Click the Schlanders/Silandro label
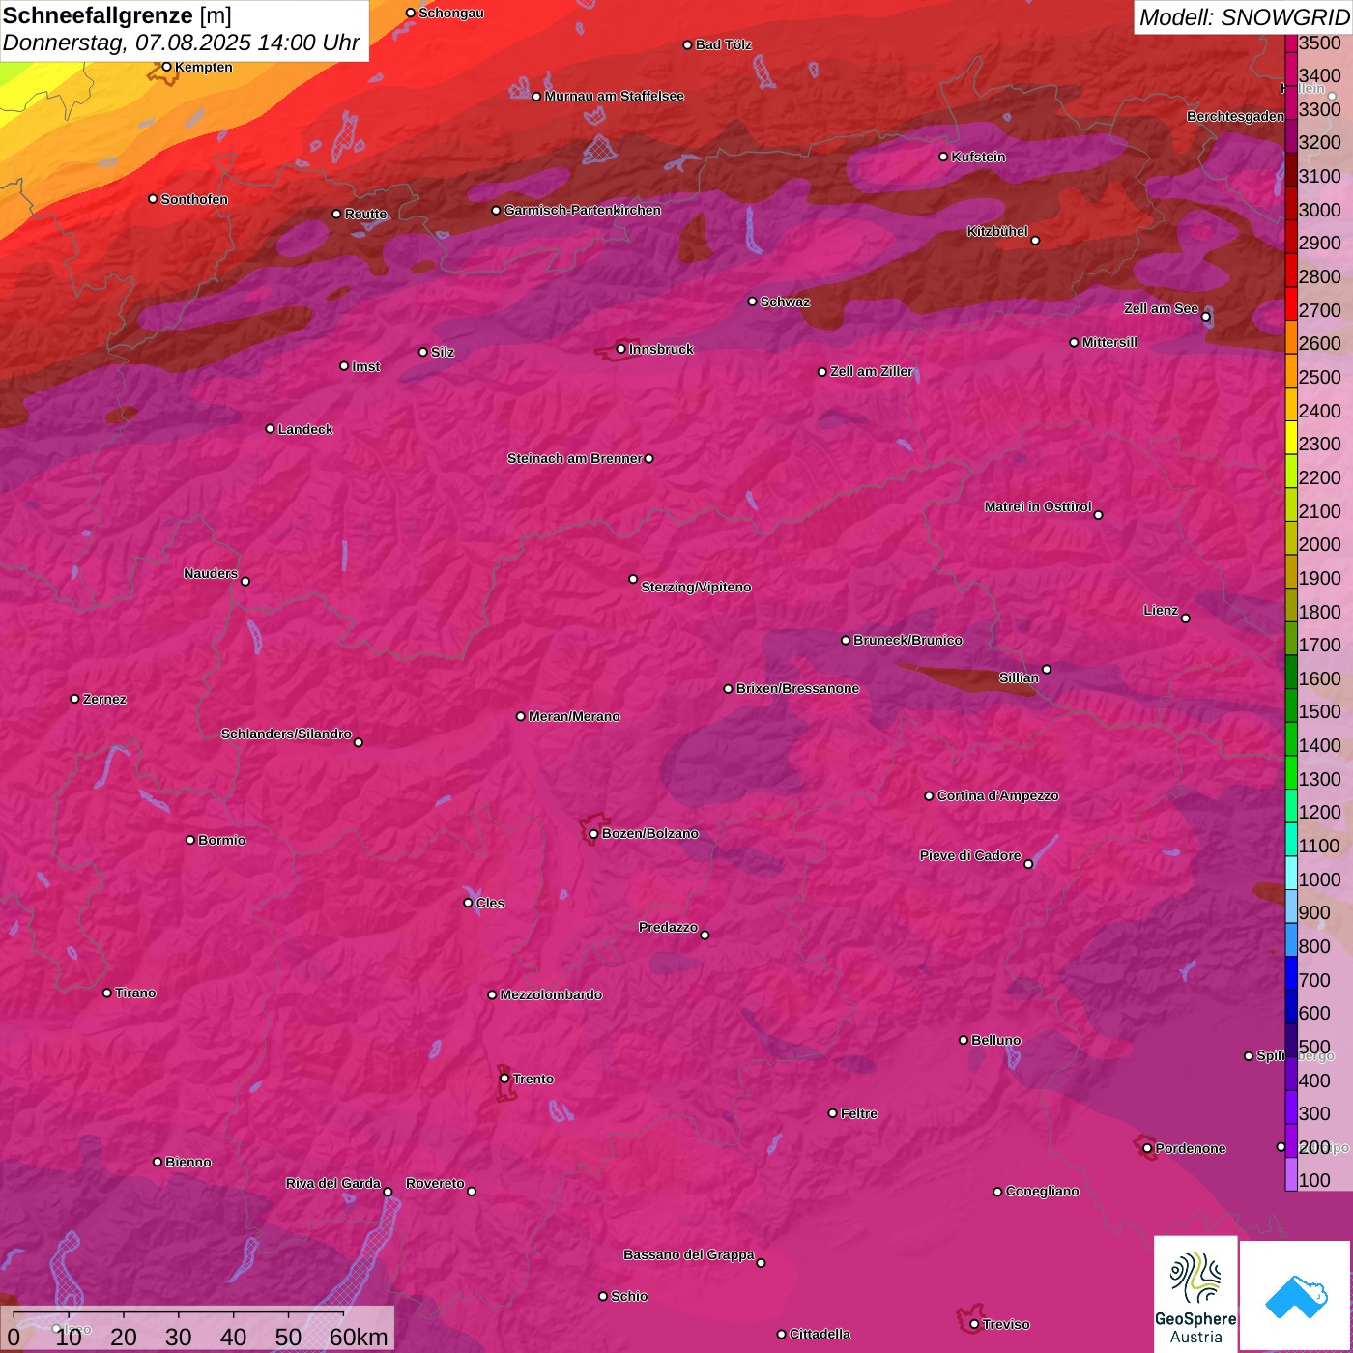1353x1353 pixels. coord(286,734)
